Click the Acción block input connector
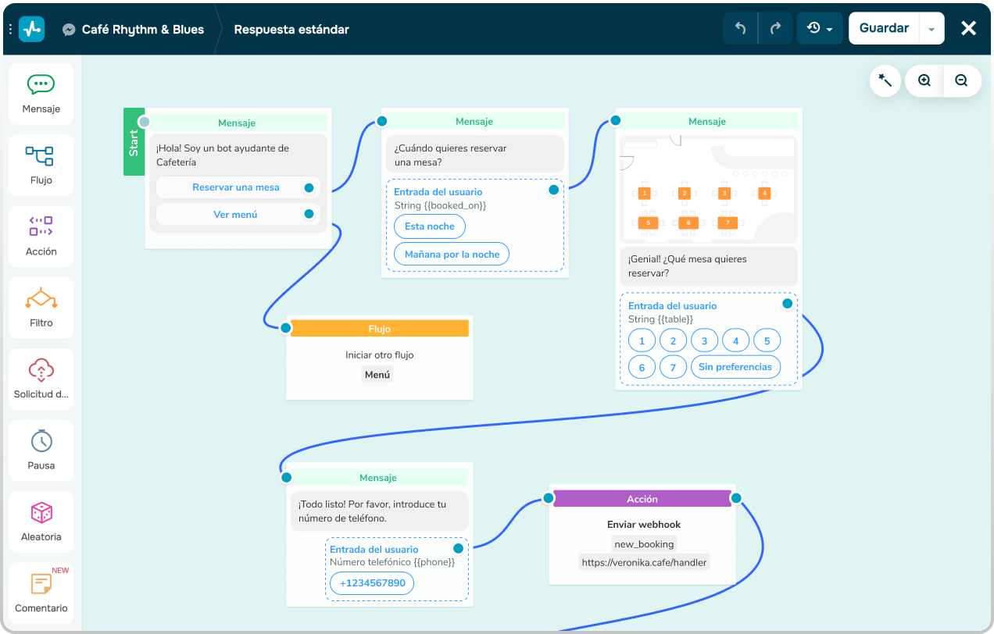 coord(549,498)
